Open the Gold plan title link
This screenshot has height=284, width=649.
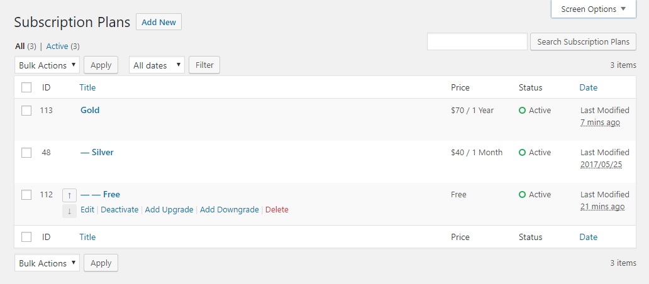pyautogui.click(x=90, y=111)
